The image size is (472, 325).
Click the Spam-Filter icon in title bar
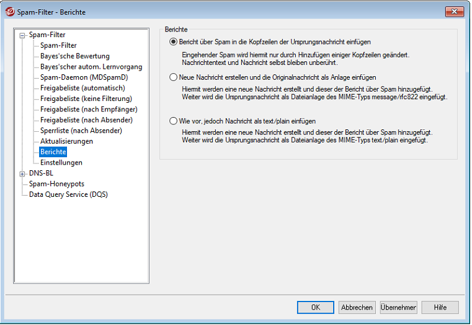(9, 12)
